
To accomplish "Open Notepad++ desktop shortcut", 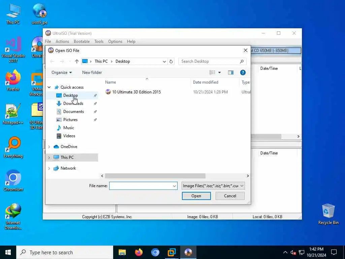I will tap(13, 114).
